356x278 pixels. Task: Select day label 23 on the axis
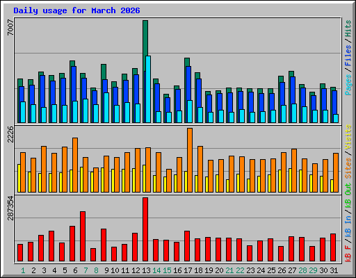pyautogui.click(x=250, y=270)
